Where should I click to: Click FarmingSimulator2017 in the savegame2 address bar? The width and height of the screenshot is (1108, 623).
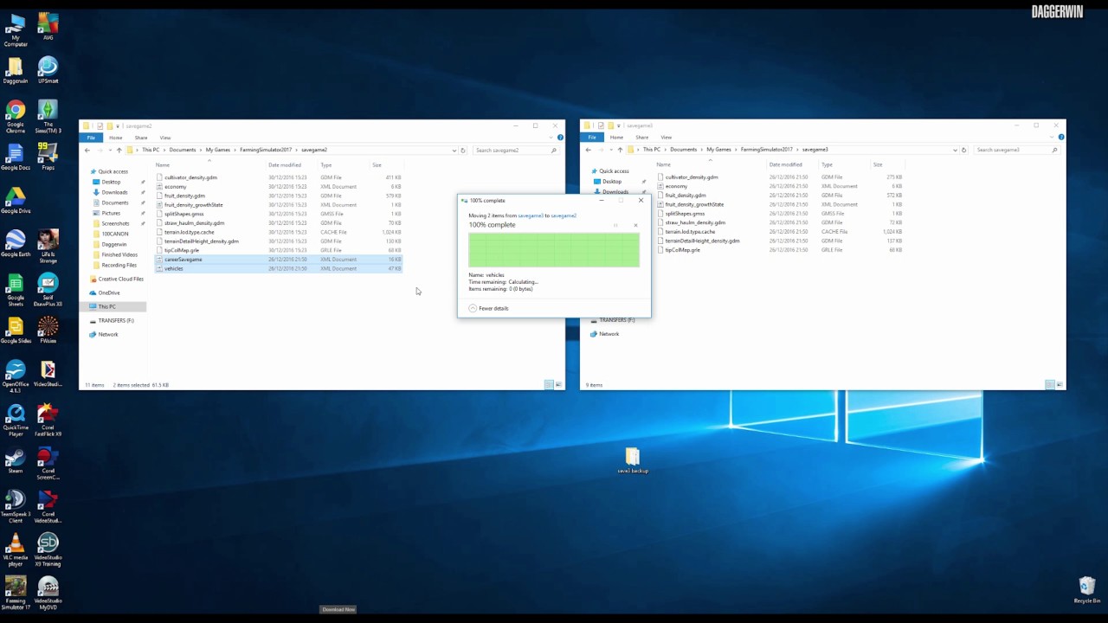coord(266,150)
